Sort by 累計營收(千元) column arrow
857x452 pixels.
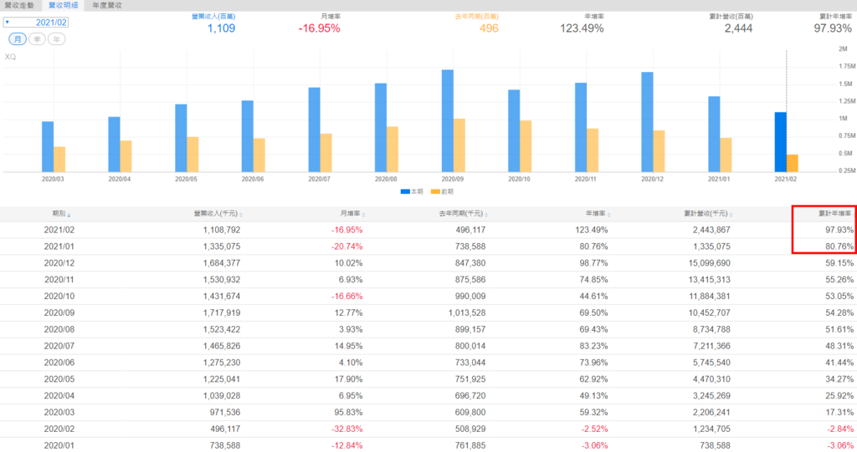731,215
